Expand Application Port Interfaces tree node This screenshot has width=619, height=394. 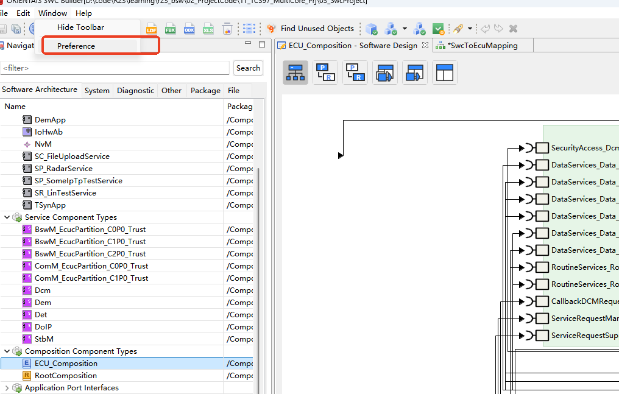tap(7, 388)
